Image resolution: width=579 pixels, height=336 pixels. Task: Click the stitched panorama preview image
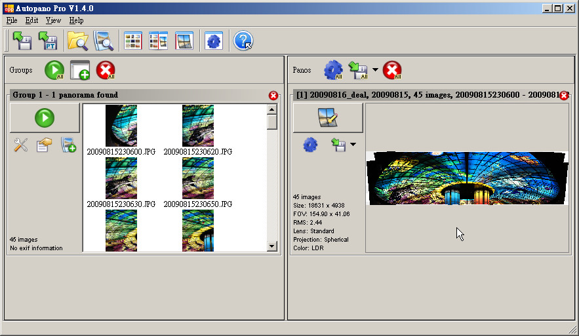click(x=467, y=177)
